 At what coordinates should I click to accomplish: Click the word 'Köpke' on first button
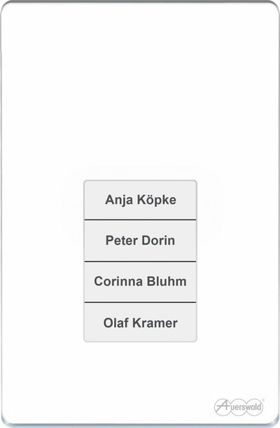pos(157,200)
